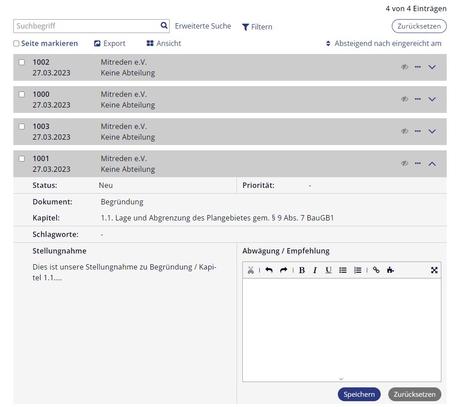
Task: Click the cut scissors icon in editor
Action: (x=250, y=270)
